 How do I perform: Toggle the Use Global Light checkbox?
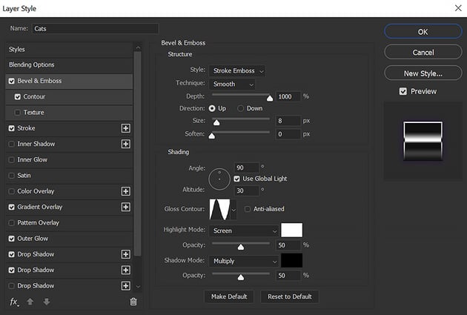pos(237,179)
